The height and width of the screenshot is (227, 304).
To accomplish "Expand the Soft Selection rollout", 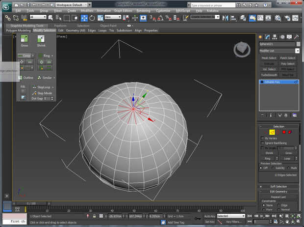I will [x=279, y=186].
